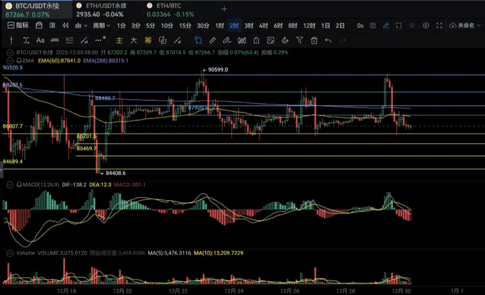Expand the left side panel handle
The height and width of the screenshot is (295, 485).
coord(1,170)
